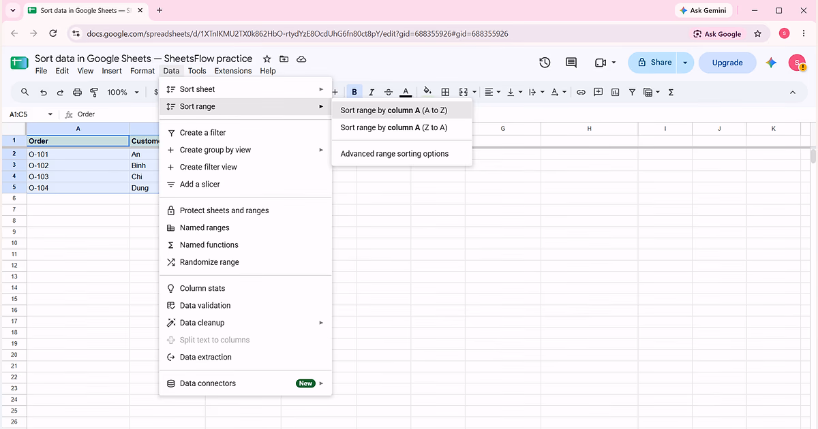Screen dimensions: 818x429
Task: Click the Share button
Action: (653, 63)
